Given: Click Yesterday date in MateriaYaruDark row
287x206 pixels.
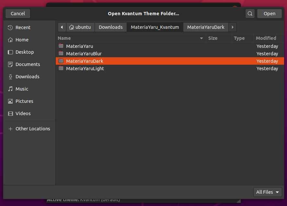Looking at the screenshot, I should pos(267,61).
